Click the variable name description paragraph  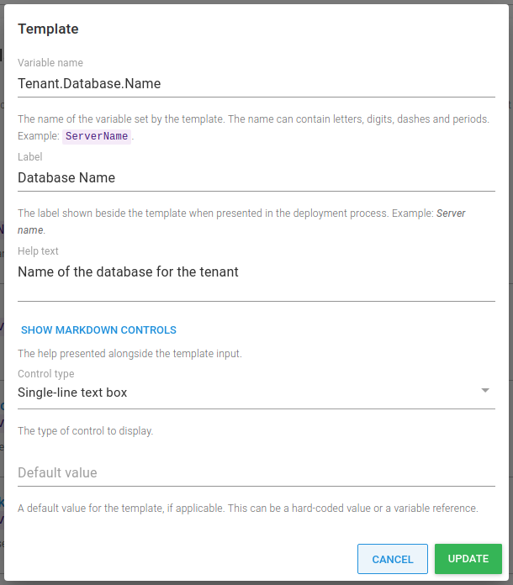pos(253,119)
